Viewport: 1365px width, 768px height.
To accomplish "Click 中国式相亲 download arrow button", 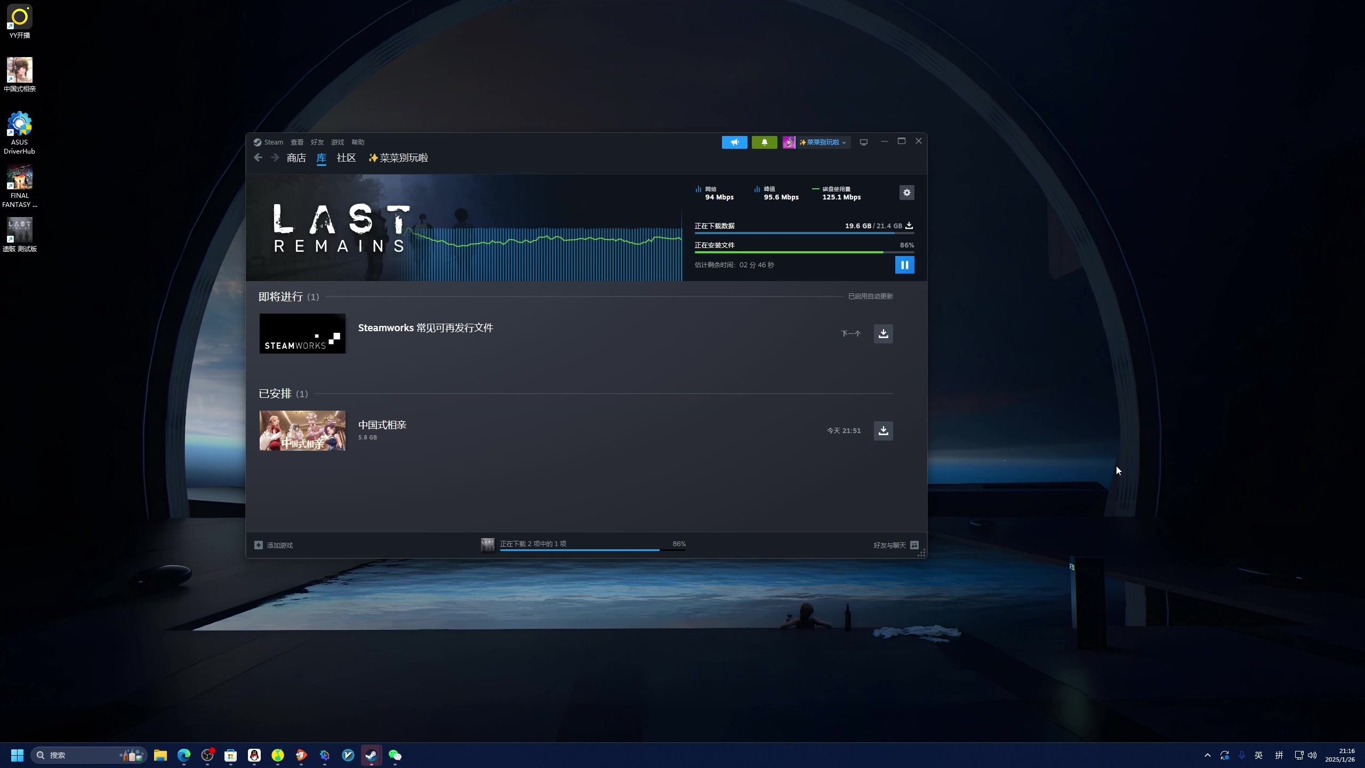I will point(883,430).
